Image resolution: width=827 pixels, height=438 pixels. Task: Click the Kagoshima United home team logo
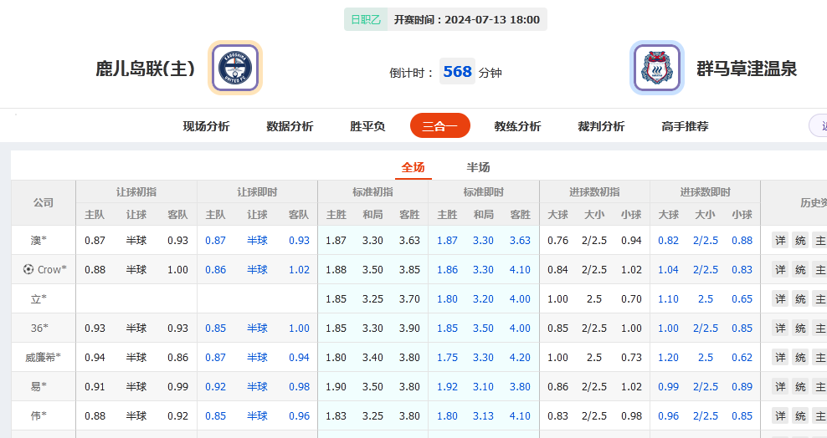click(x=235, y=68)
